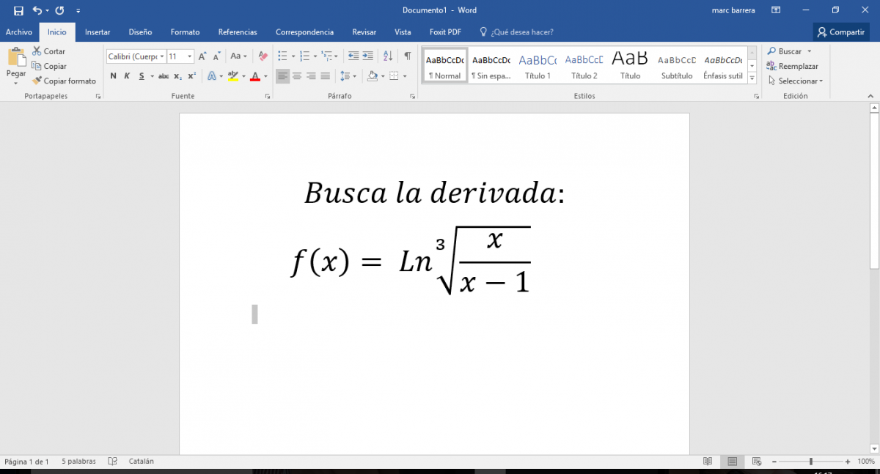Apply justified text alignment
The image size is (880, 474).
point(325,76)
